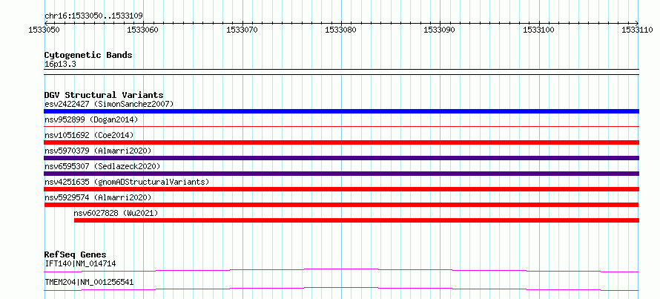Click the left arrowhead of the ruler
660x299 pixels.
pos(46,24)
